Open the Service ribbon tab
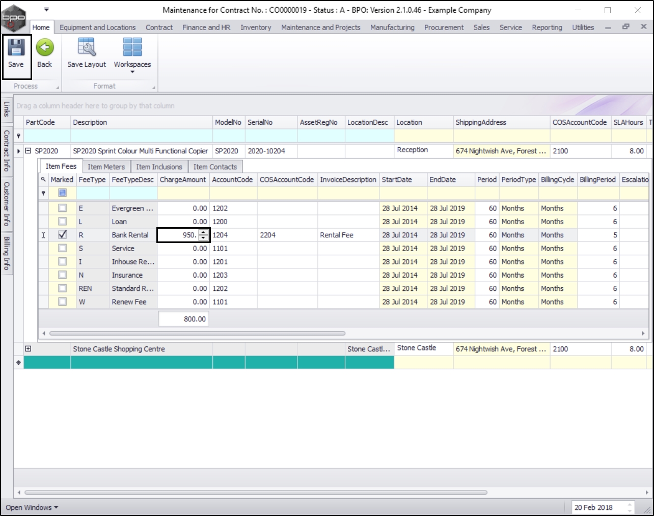Screen dimensions: 654x516 tap(511, 28)
